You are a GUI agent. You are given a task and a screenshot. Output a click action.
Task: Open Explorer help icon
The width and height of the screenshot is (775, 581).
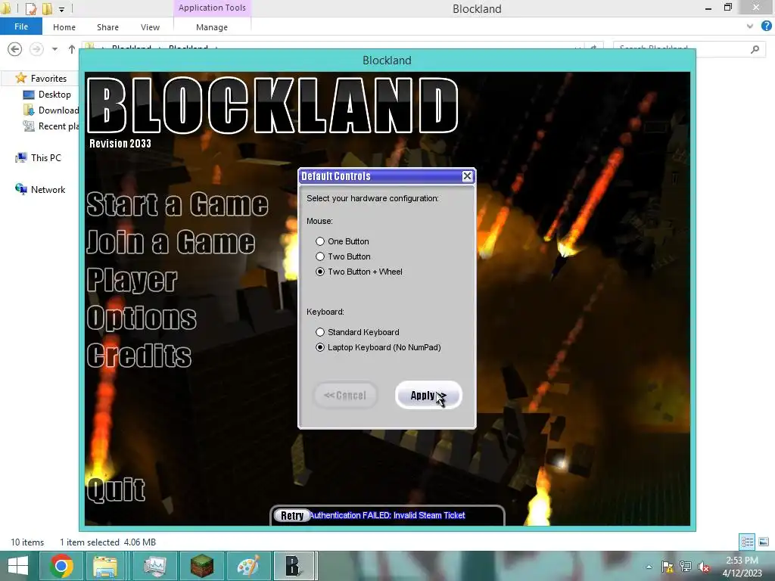pyautogui.click(x=766, y=26)
